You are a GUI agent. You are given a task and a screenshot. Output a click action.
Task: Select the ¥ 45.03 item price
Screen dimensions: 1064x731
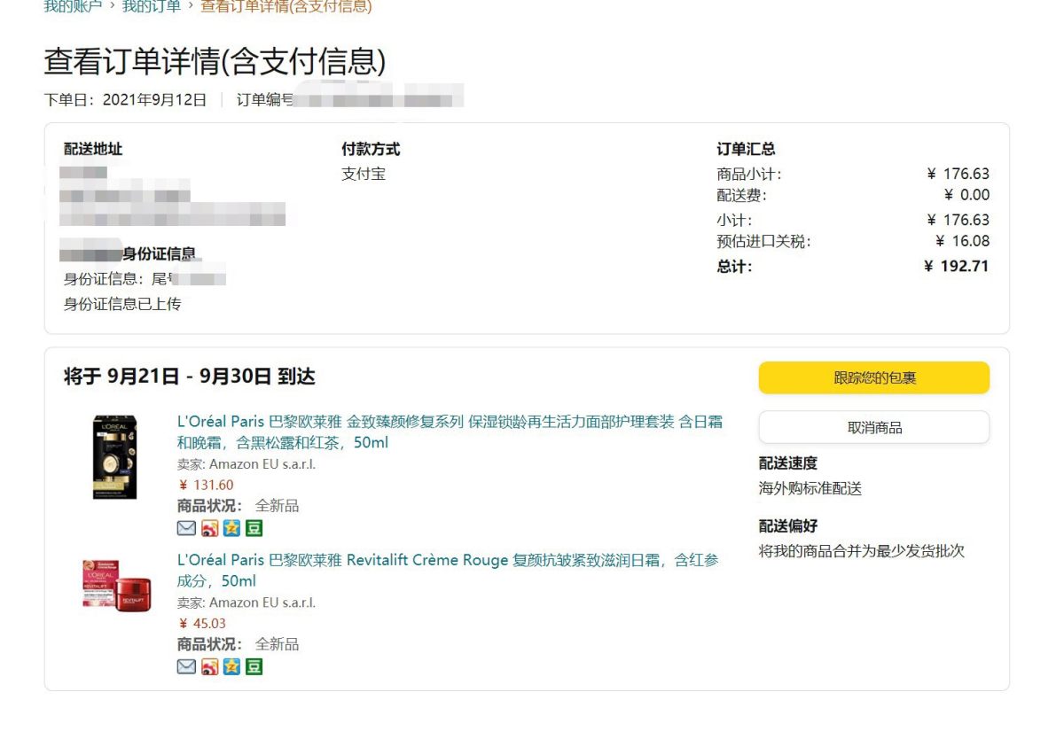coord(202,623)
